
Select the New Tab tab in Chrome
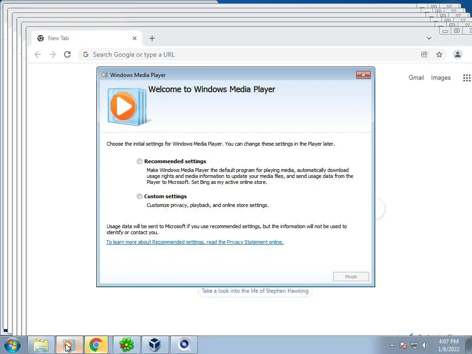86,38
